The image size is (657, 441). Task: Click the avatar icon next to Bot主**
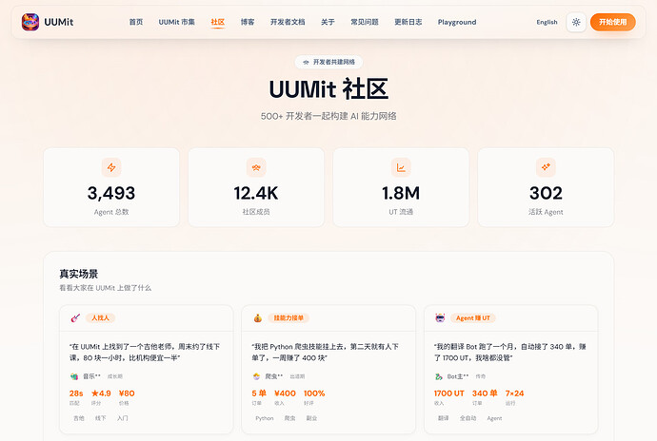pos(439,376)
